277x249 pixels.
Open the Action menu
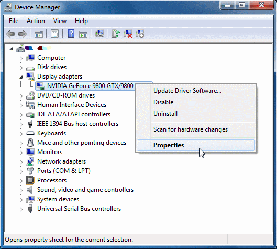[x=36, y=21]
